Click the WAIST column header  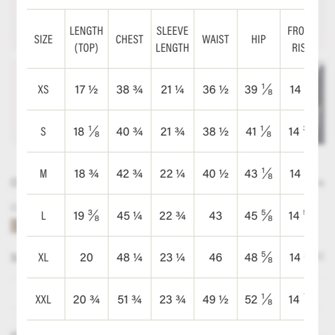click(215, 39)
